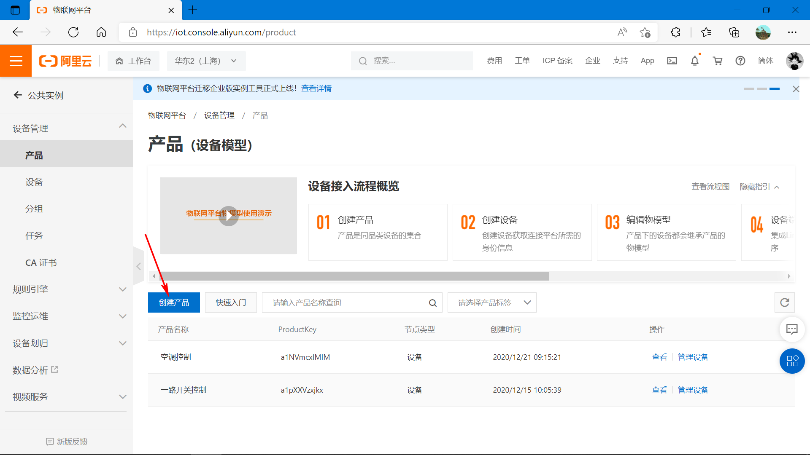Select CA 证书 in the sidebar
Screen dimensions: 810x455
point(41,263)
